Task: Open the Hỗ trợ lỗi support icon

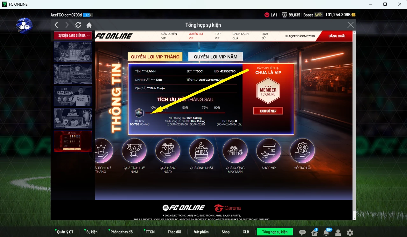Action: (302, 151)
